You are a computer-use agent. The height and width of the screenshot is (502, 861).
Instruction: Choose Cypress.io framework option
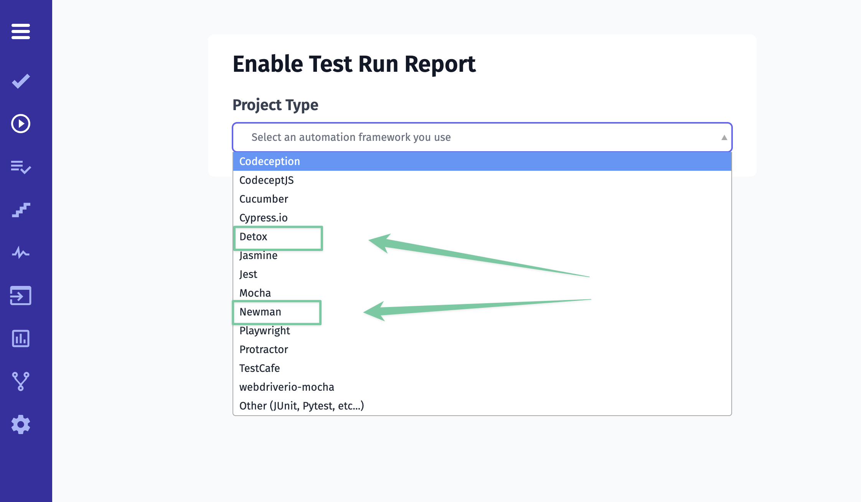coord(482,218)
